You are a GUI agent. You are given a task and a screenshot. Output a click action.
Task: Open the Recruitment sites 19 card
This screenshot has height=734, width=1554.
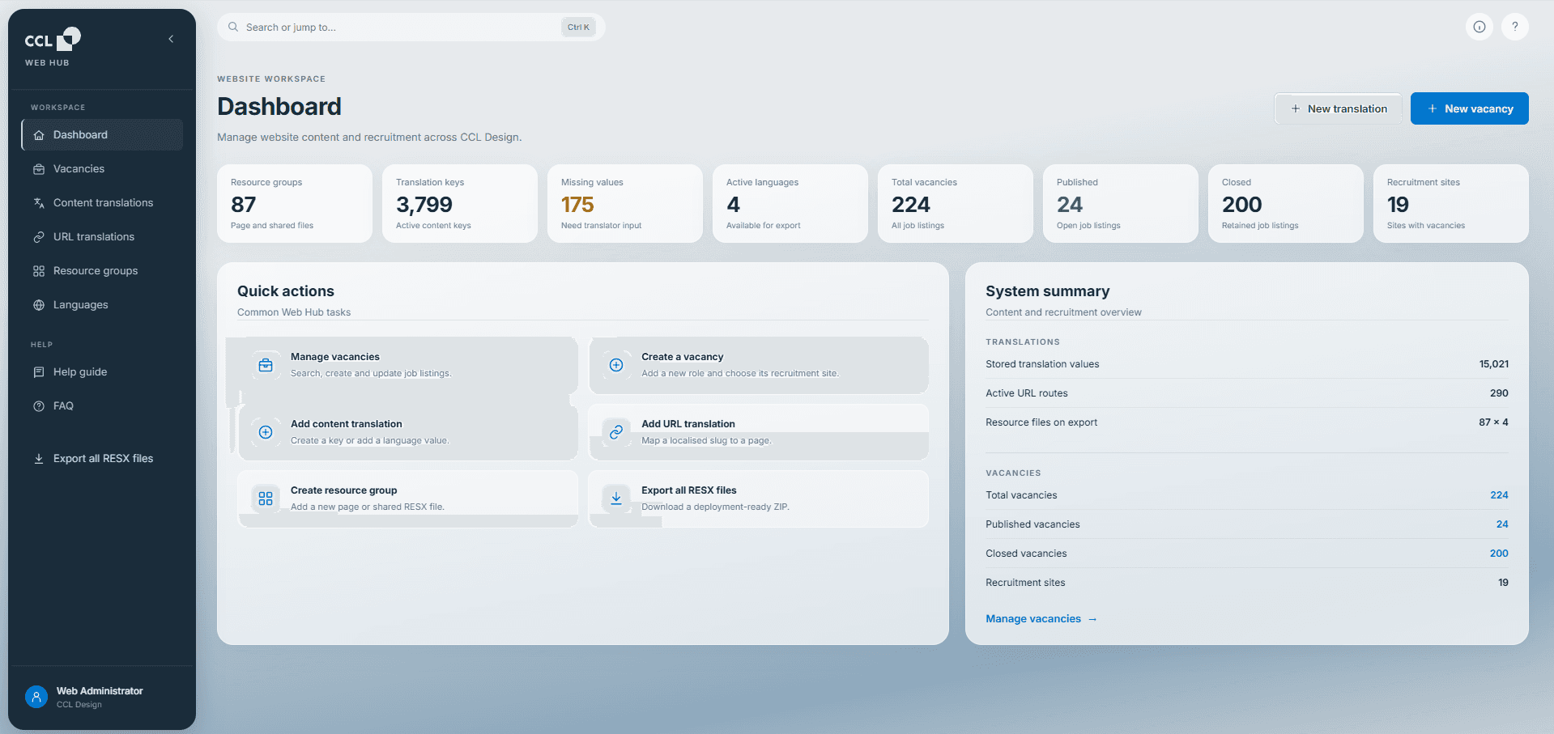pos(1451,203)
